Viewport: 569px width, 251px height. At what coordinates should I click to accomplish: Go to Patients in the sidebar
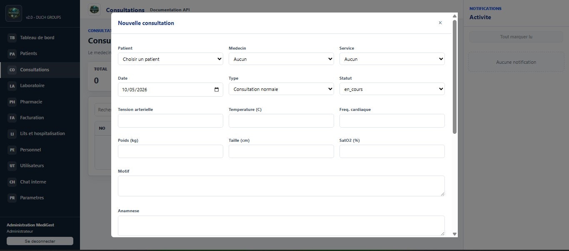point(40,54)
